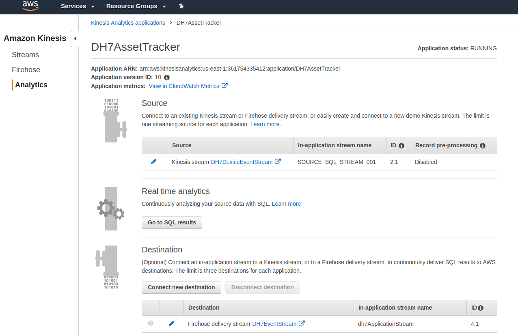This screenshot has width=518, height=336.
Task: Click Kinesis Analytics applications breadcrumb link
Action: coord(128,23)
